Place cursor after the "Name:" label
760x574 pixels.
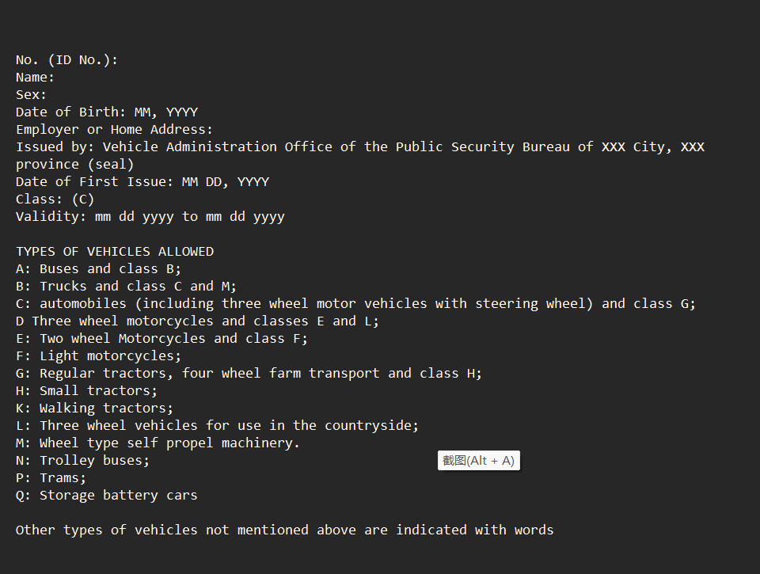pyautogui.click(x=56, y=78)
